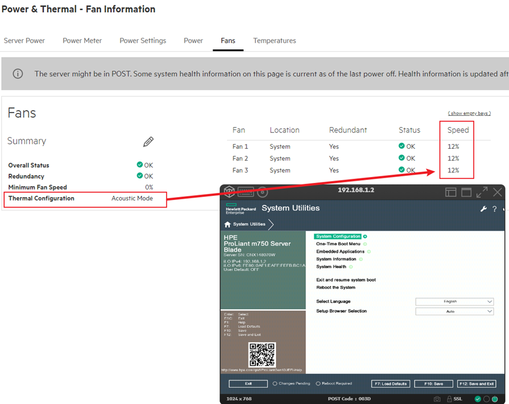The image size is (509, 404).
Task: Toggle the Reboot Required radio indicator
Action: pyautogui.click(x=318, y=383)
